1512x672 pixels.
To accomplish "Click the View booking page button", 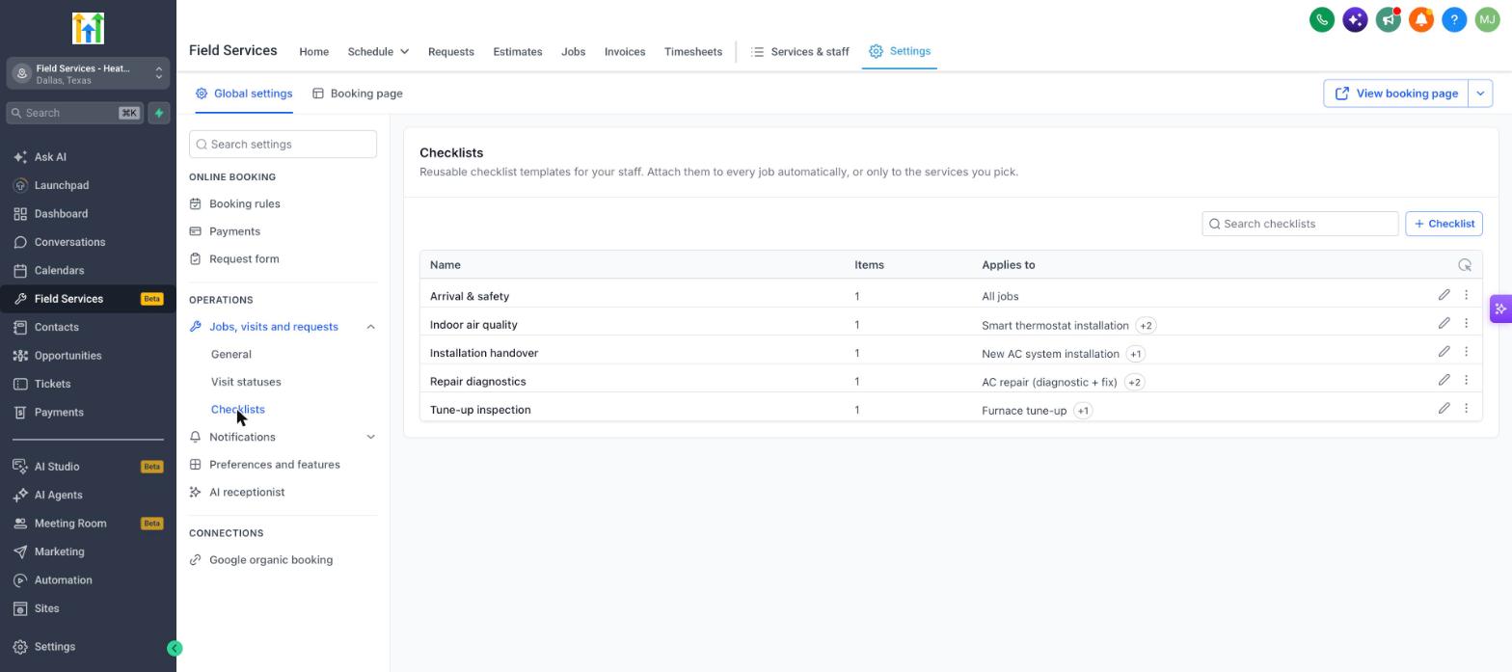I will coord(1396,94).
